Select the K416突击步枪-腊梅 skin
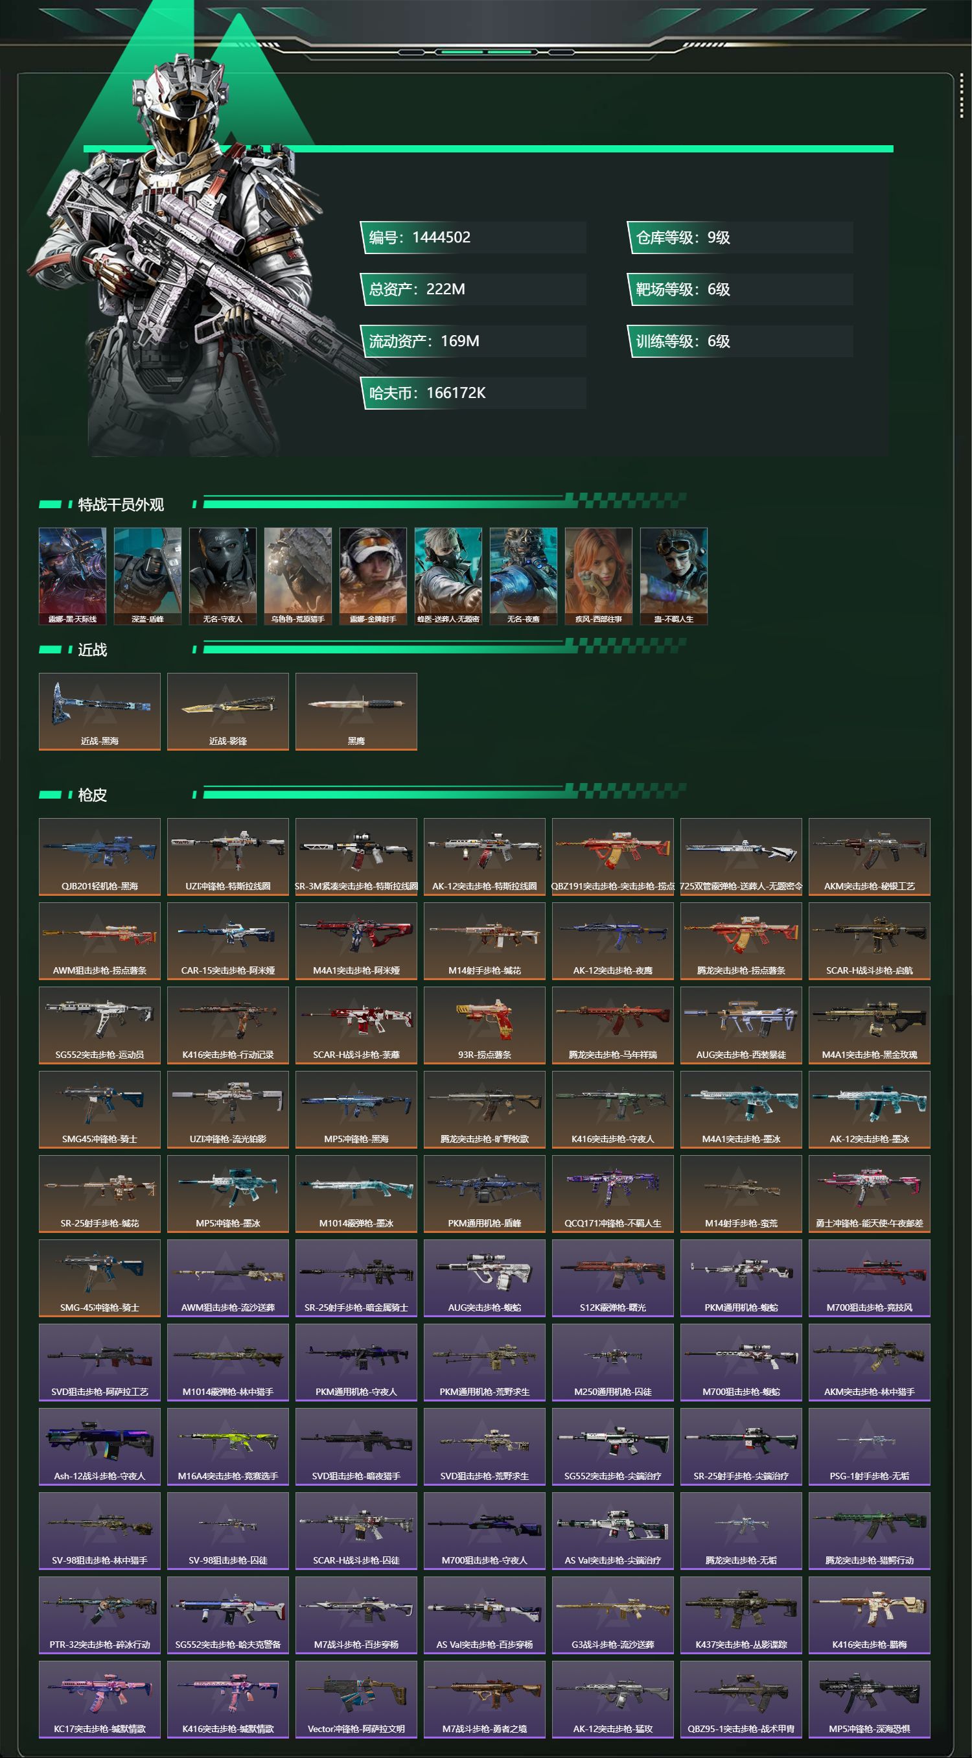This screenshot has width=972, height=1758. [x=869, y=1615]
